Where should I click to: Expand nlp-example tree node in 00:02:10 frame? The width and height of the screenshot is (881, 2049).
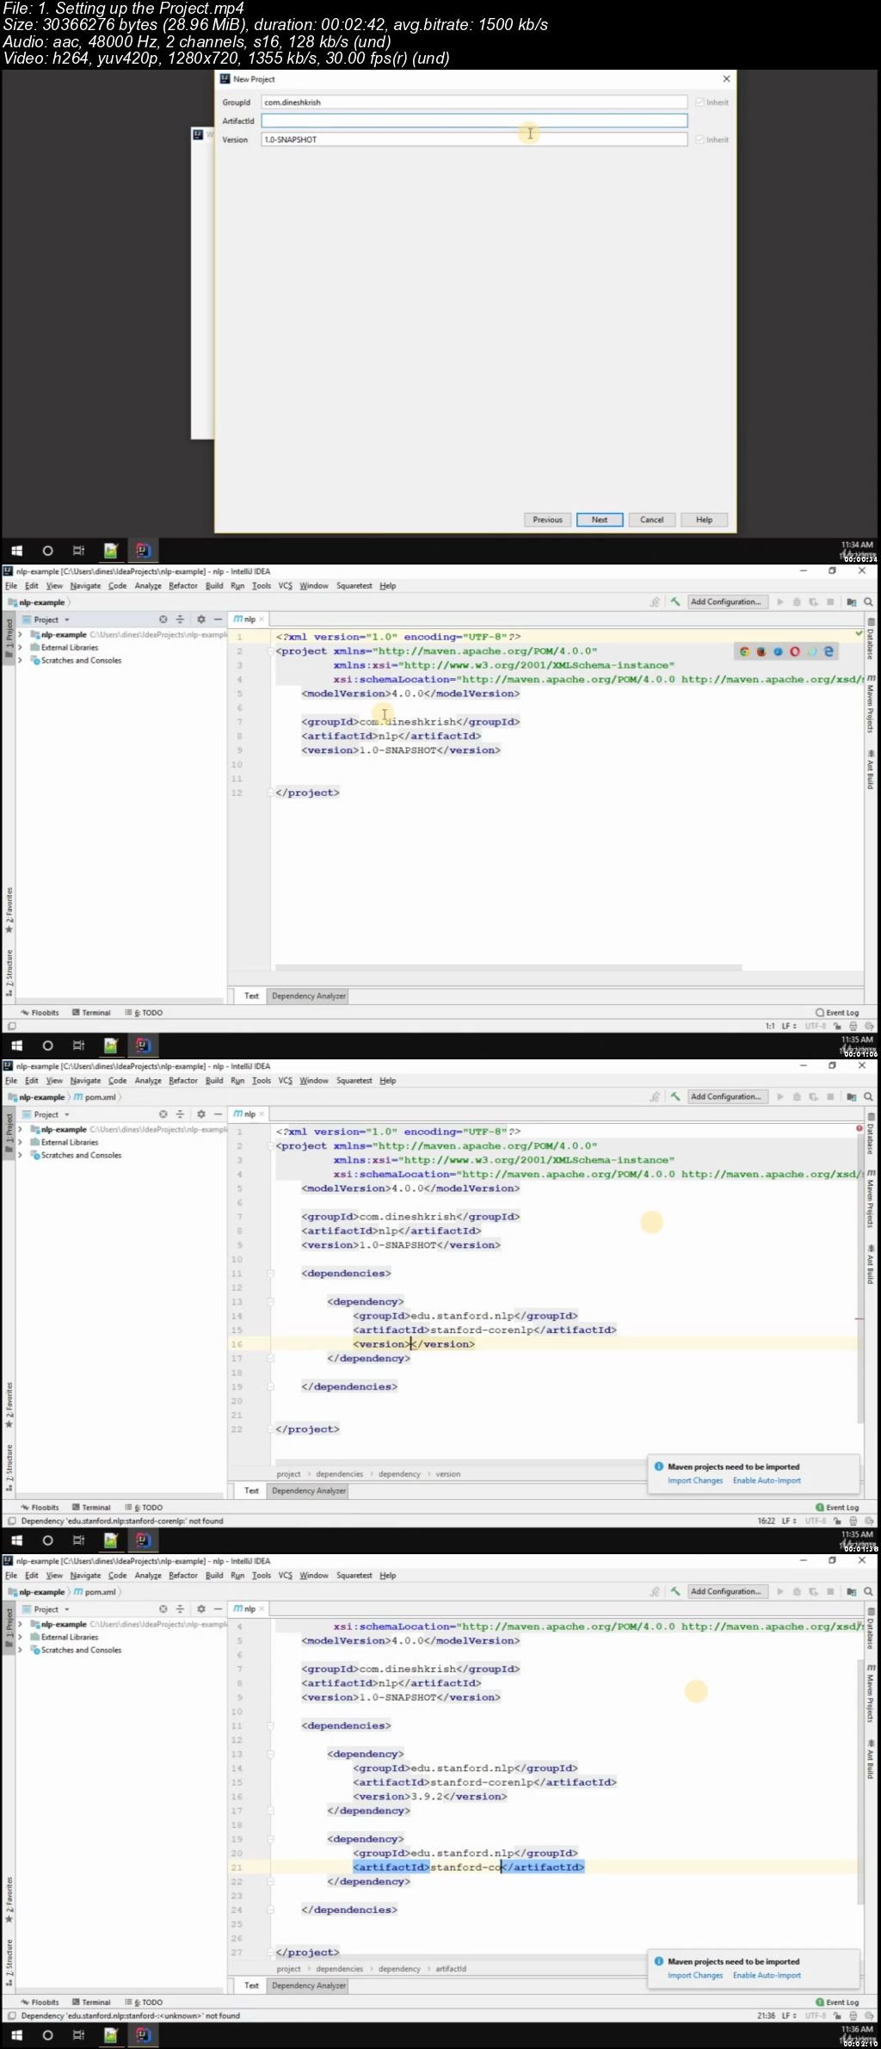pyautogui.click(x=20, y=1625)
